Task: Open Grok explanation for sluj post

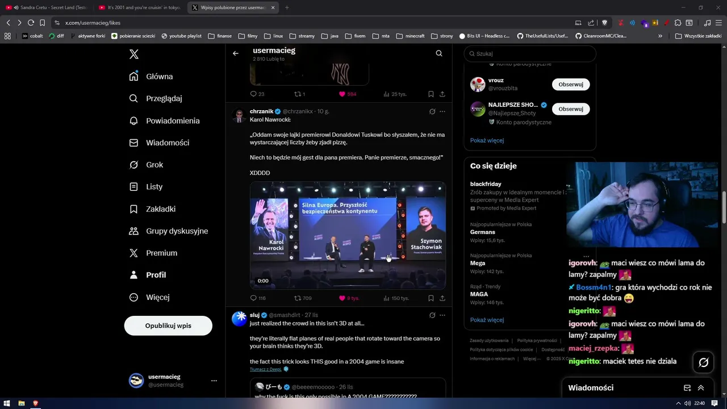Action: (432, 315)
